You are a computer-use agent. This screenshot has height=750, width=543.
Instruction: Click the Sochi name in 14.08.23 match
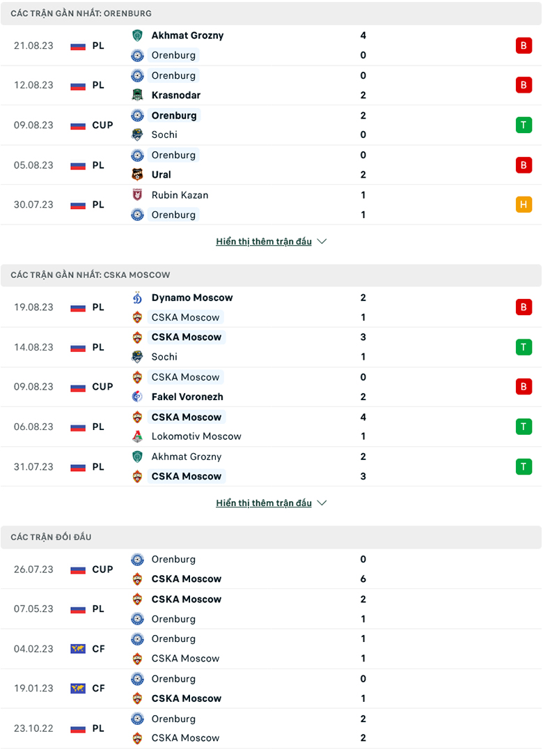[164, 357]
